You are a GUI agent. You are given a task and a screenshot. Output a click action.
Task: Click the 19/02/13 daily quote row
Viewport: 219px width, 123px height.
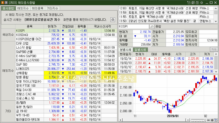[166, 63]
